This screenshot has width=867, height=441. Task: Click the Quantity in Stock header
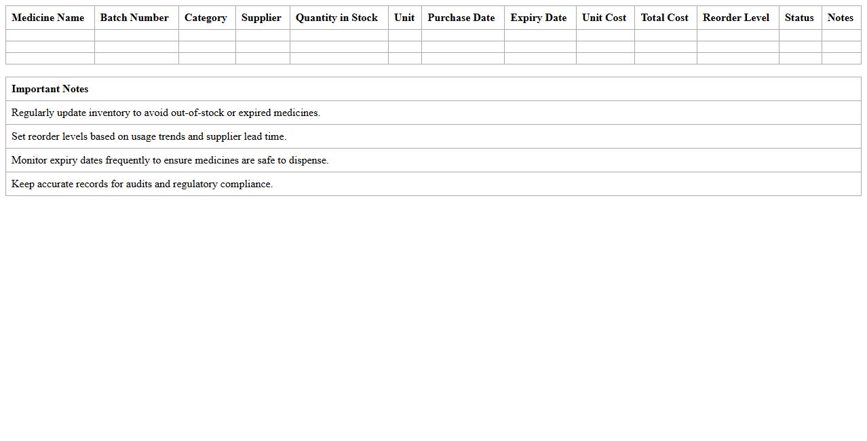pyautogui.click(x=336, y=18)
